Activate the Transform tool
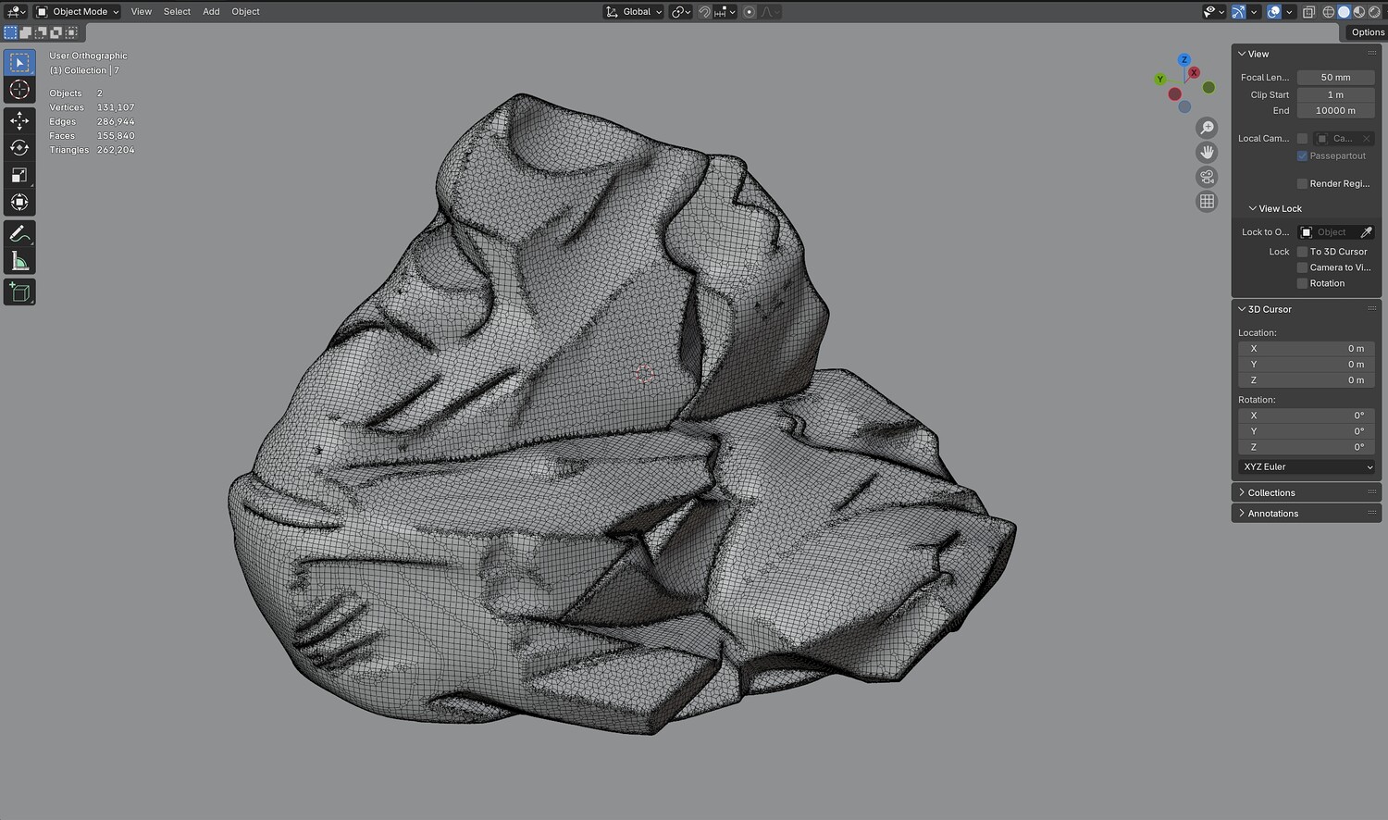This screenshot has height=820, width=1388. (19, 202)
